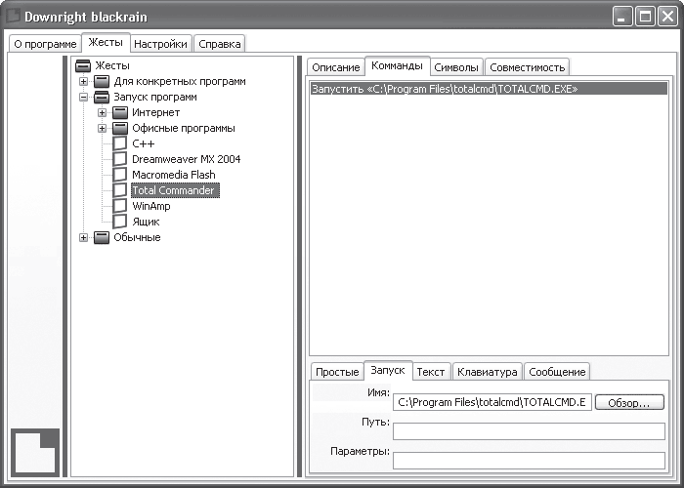Click the Офисные программы folder icon
Viewport: 684px width, 488px height.
[120, 129]
